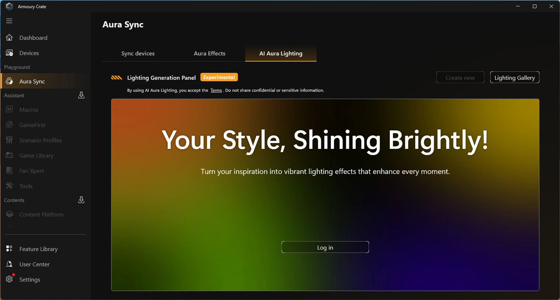Open Fan Xpert from the sidebar
This screenshot has height=300, width=560.
point(45,171)
